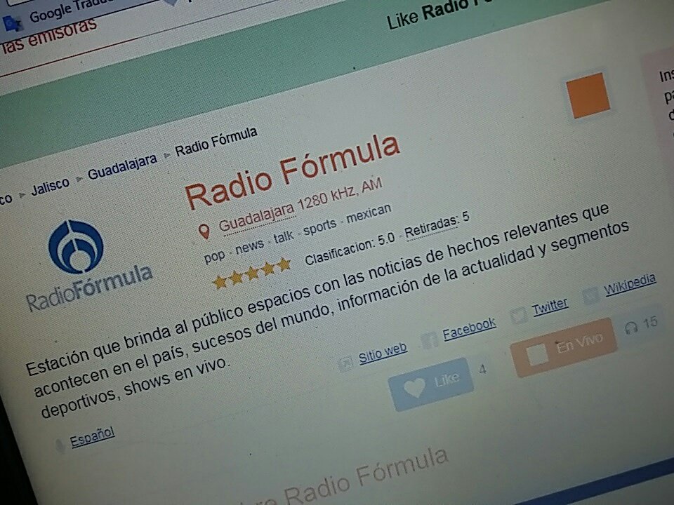The height and width of the screenshot is (505, 674).
Task: Open the station's Twitter link
Action: (550, 307)
